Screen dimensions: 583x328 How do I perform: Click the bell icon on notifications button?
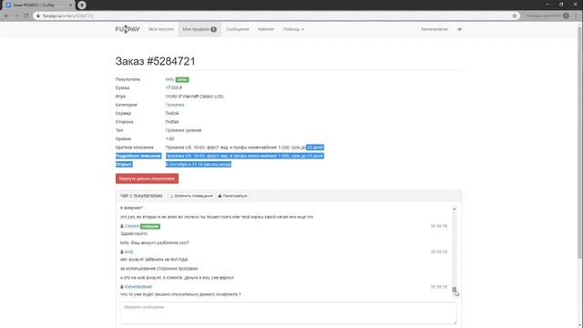[172, 196]
